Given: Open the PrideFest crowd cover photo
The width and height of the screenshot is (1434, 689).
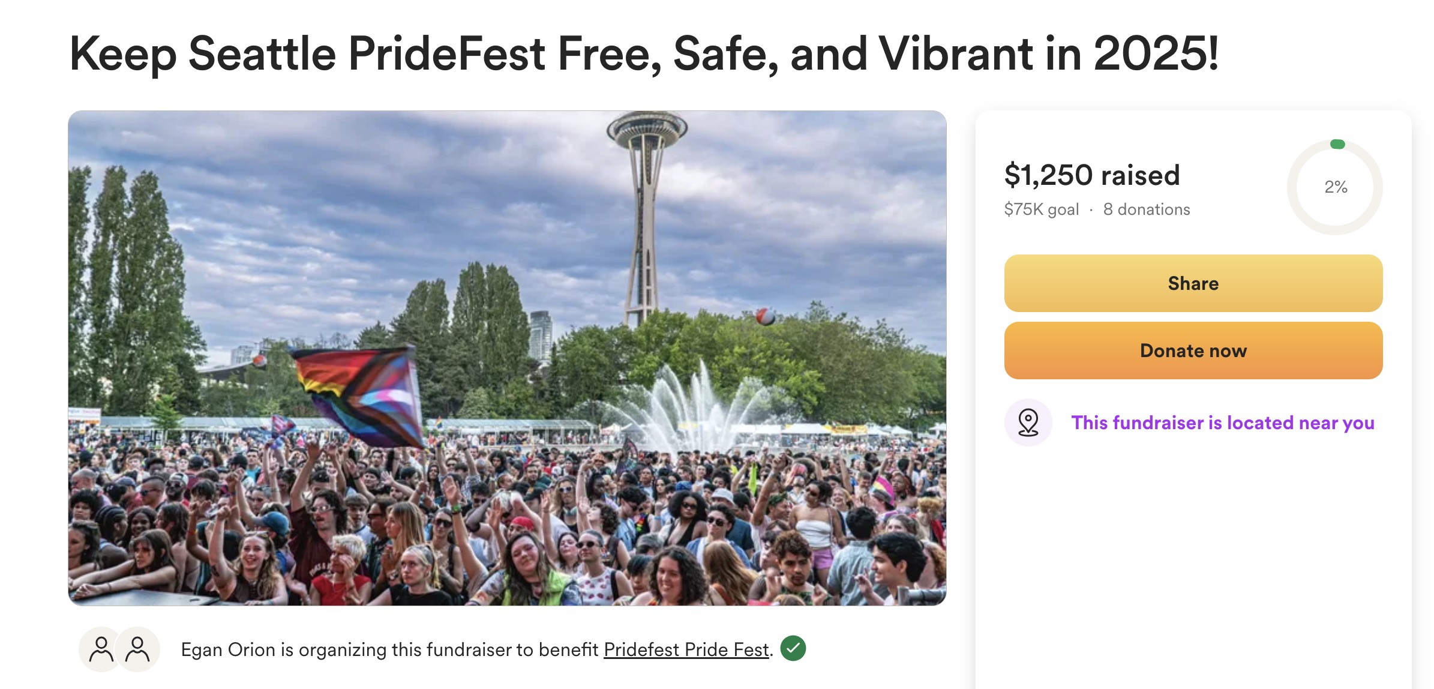Looking at the screenshot, I should coord(507,358).
